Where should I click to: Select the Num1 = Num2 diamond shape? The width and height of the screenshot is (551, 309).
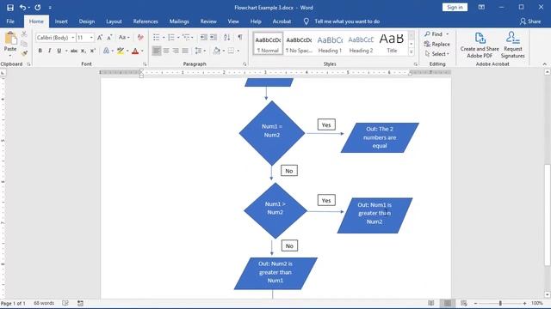272,133
